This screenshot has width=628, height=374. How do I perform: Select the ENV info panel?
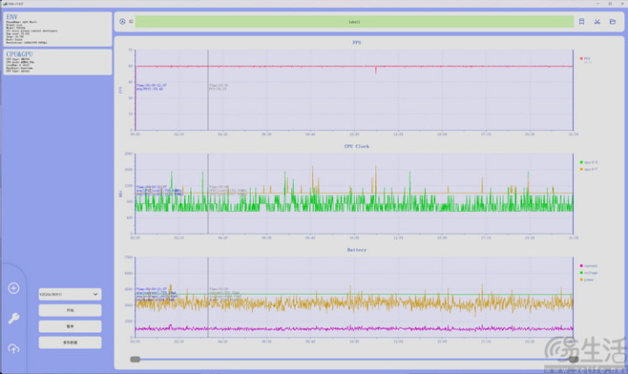[57, 29]
